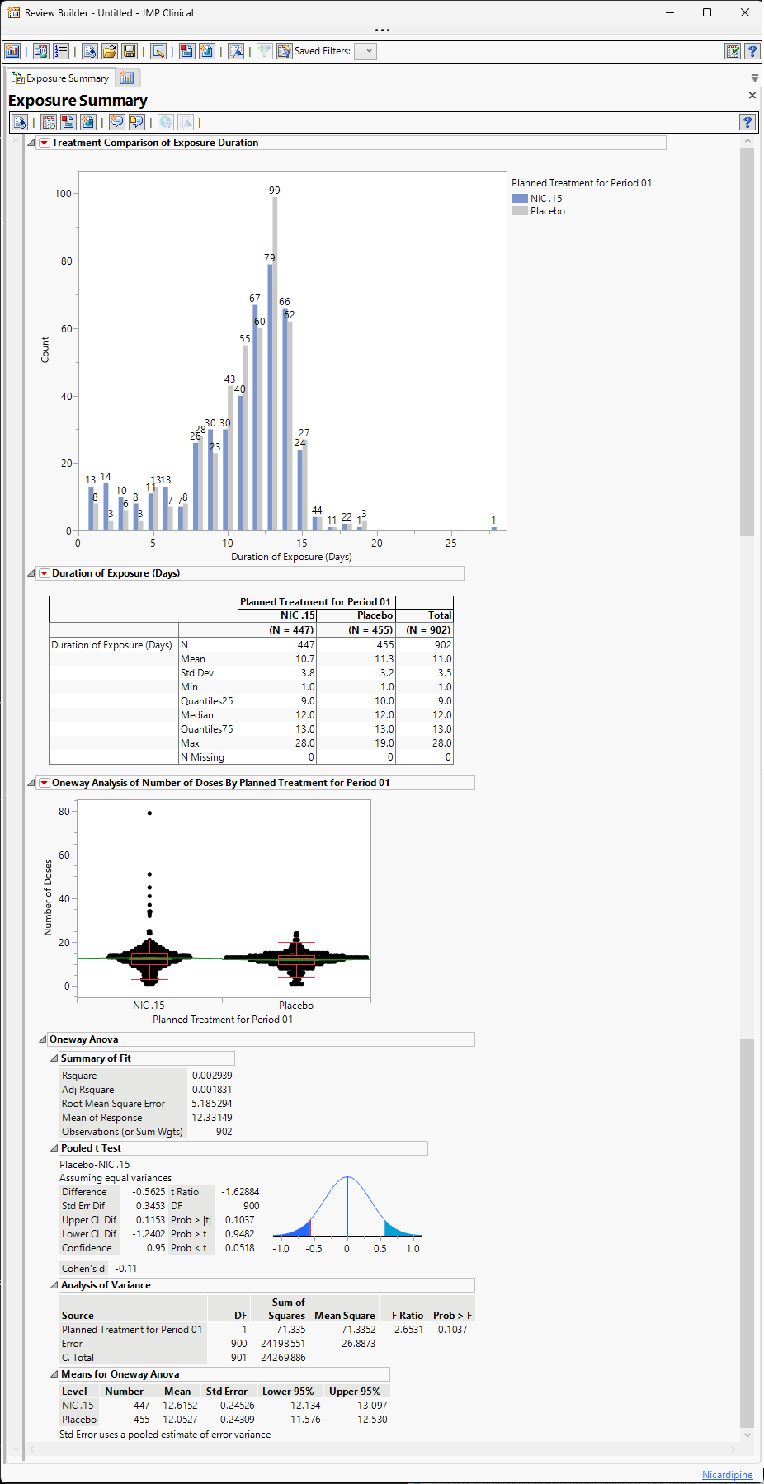The height and width of the screenshot is (1484, 764).
Task: Click the Placebo-NIC .15 label
Action: (x=95, y=1165)
